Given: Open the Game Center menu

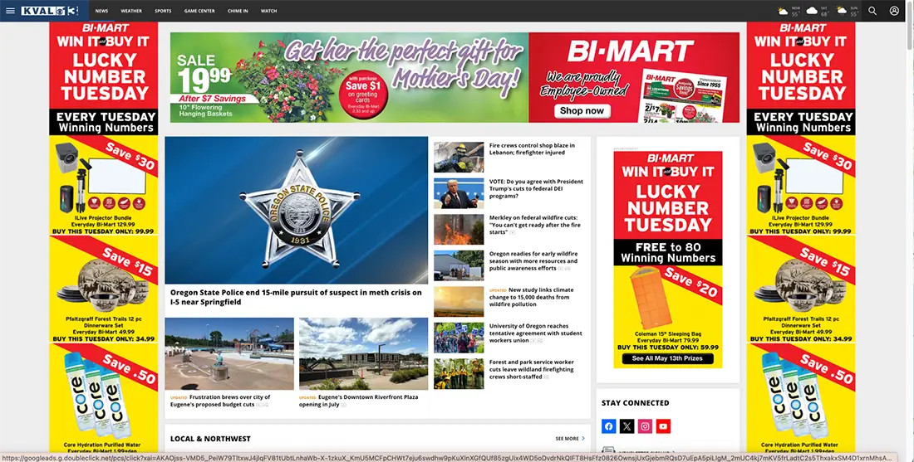Looking at the screenshot, I should click(x=199, y=11).
